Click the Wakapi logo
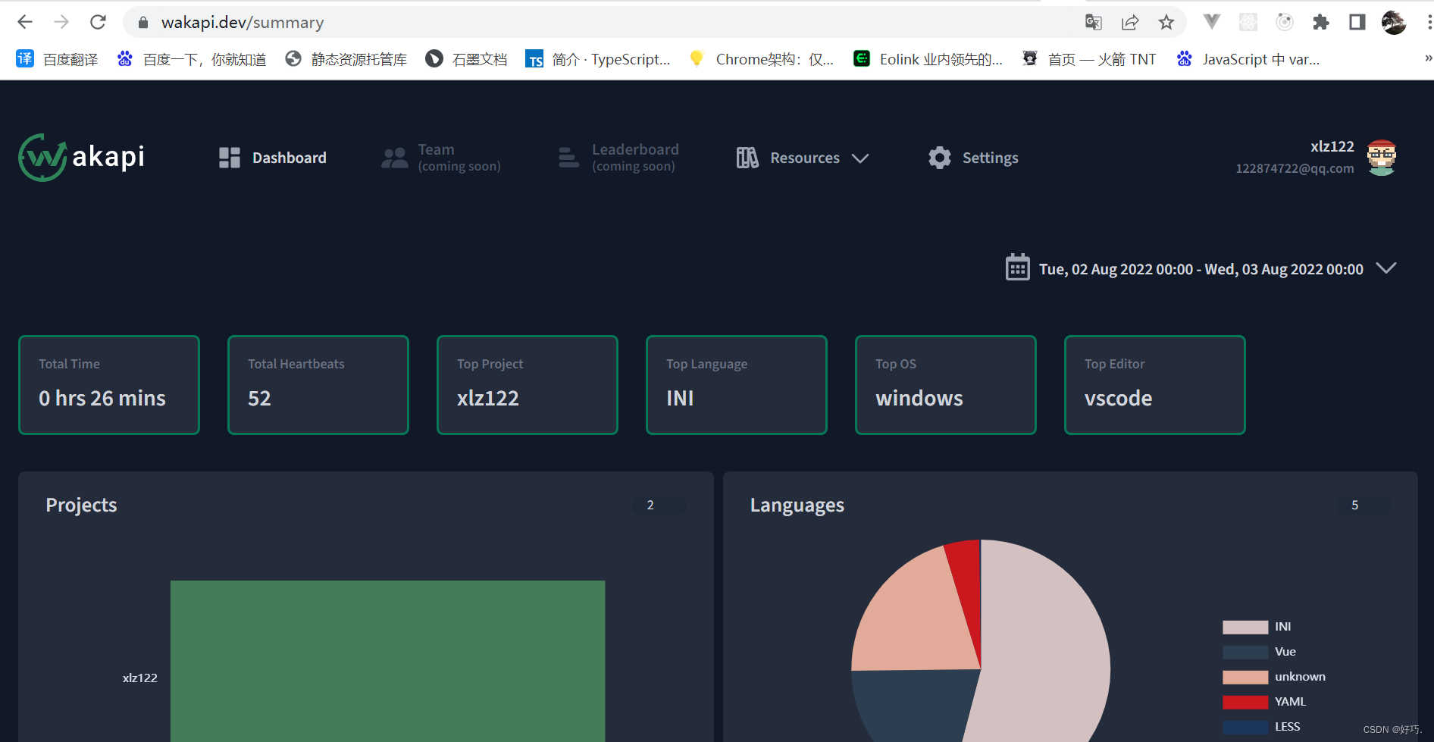Screen dimensions: 1434x742 (x=82, y=158)
